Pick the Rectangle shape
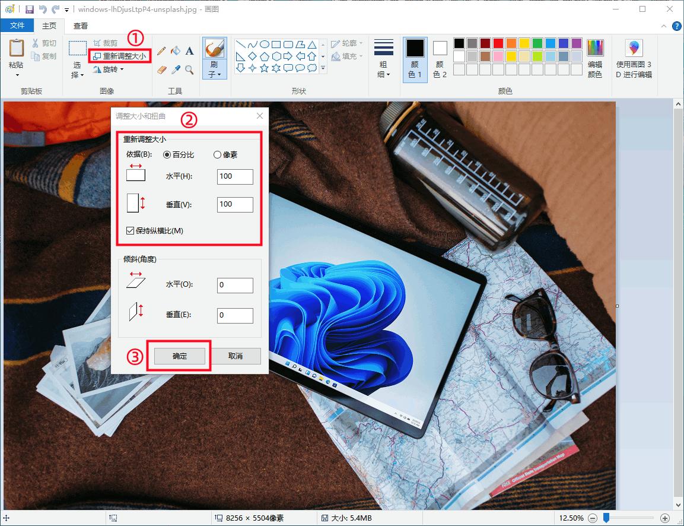This screenshot has height=526, width=684. tap(276, 45)
